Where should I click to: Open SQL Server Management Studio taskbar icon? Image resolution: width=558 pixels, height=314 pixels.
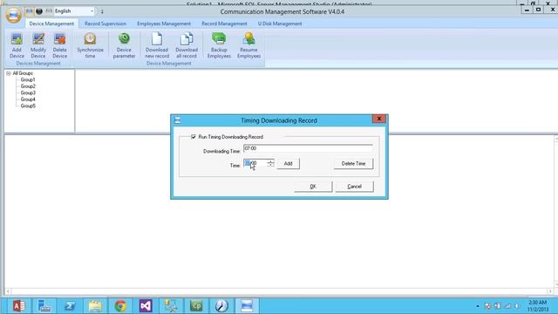171,306
